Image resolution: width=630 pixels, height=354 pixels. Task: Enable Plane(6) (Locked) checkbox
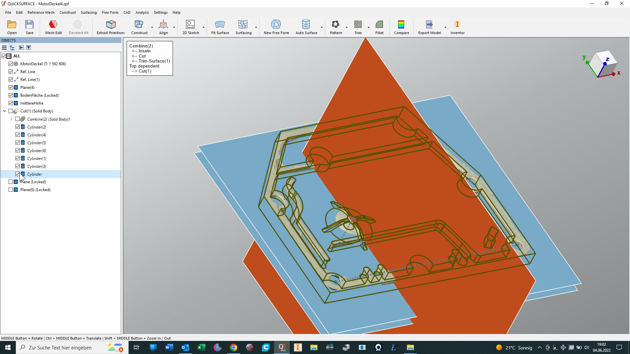pyautogui.click(x=11, y=190)
